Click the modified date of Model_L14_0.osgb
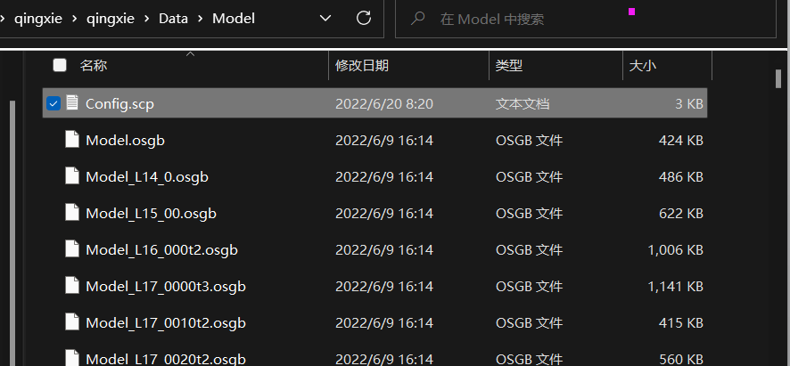This screenshot has height=366, width=790. pos(384,176)
